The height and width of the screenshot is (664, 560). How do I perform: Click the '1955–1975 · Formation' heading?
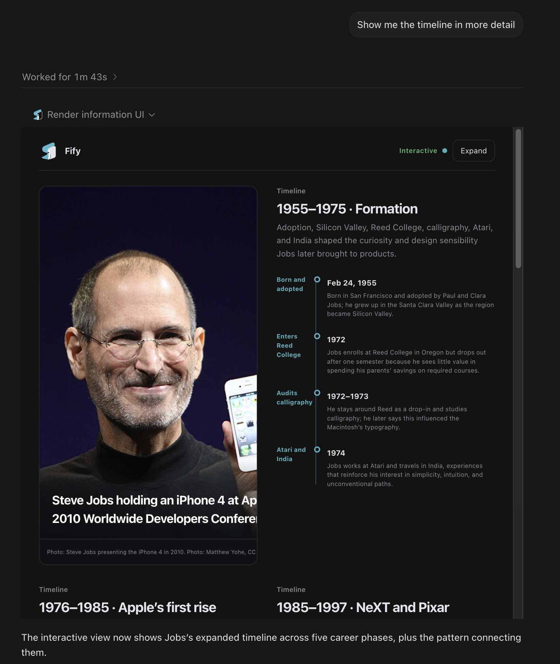click(347, 209)
